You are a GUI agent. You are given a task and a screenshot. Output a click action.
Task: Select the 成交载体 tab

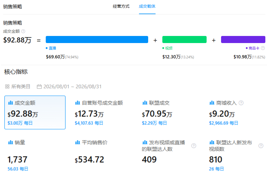(x=147, y=6)
